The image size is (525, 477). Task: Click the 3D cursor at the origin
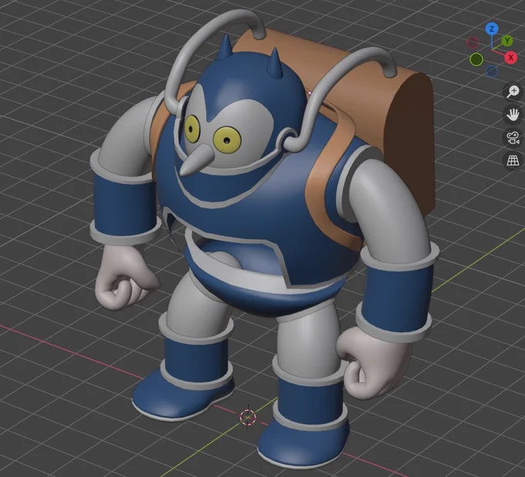[x=248, y=417]
